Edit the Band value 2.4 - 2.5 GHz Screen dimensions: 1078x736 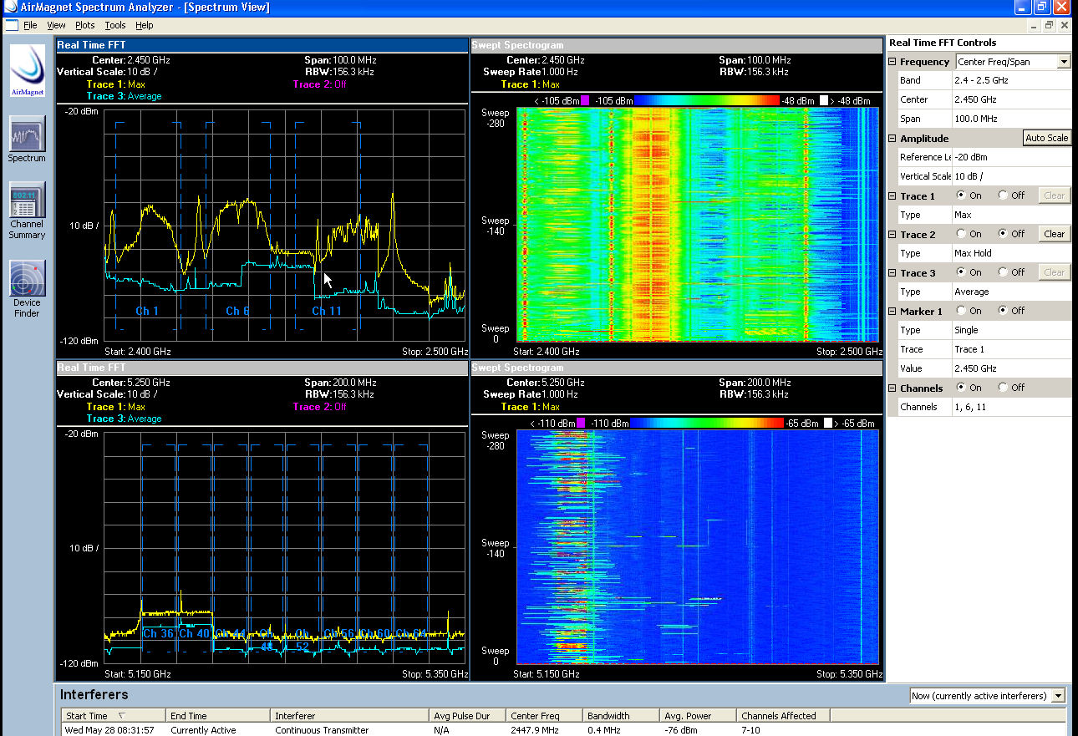pyautogui.click(x=1011, y=81)
